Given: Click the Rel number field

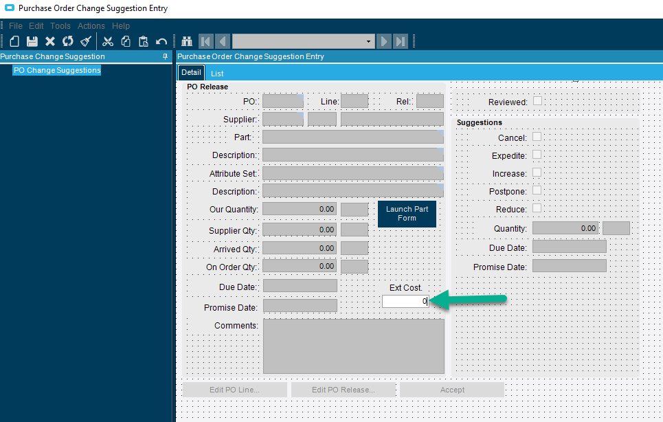Looking at the screenshot, I should pos(430,102).
